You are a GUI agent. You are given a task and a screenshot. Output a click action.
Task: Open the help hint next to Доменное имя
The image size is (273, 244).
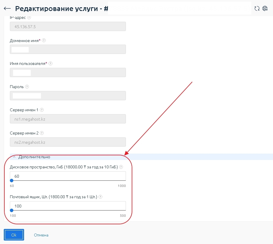44,40
